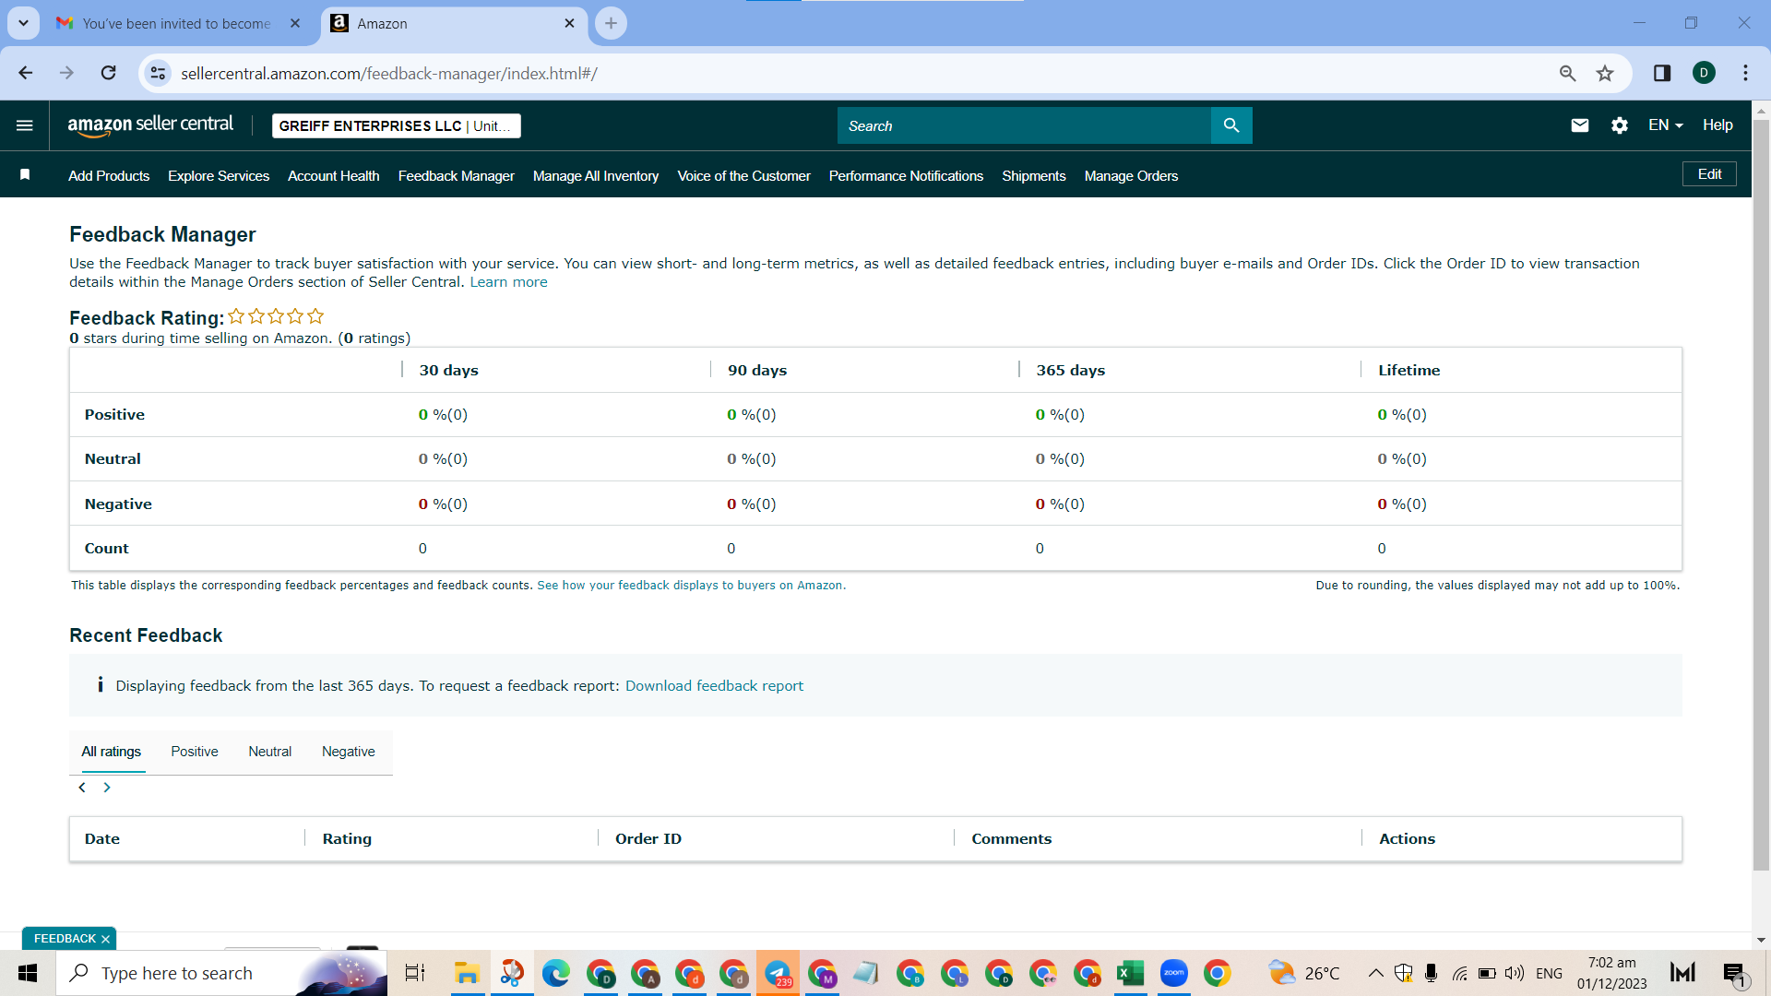Image resolution: width=1771 pixels, height=996 pixels.
Task: Open Manage All Inventory in the navigation bar
Action: point(596,176)
